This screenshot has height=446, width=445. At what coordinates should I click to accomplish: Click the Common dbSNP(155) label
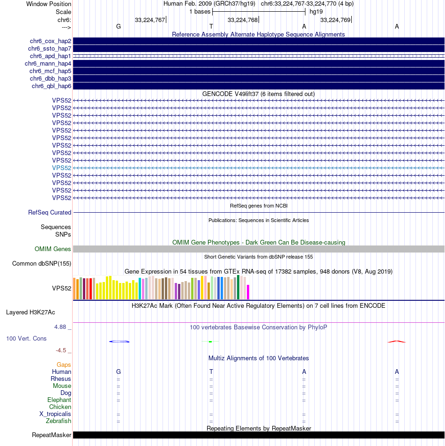42,264
